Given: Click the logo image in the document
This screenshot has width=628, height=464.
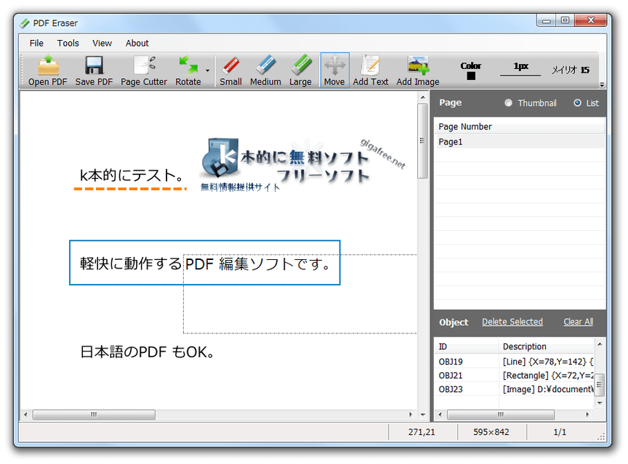Looking at the screenshot, I should (x=302, y=165).
